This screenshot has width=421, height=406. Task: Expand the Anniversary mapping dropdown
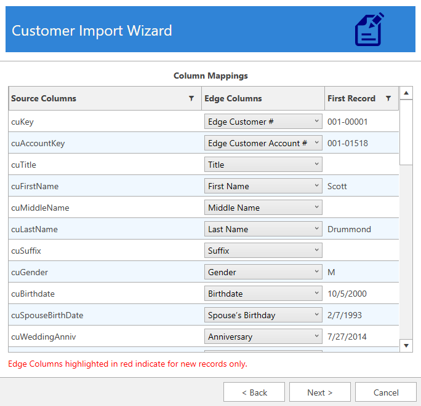(x=263, y=337)
